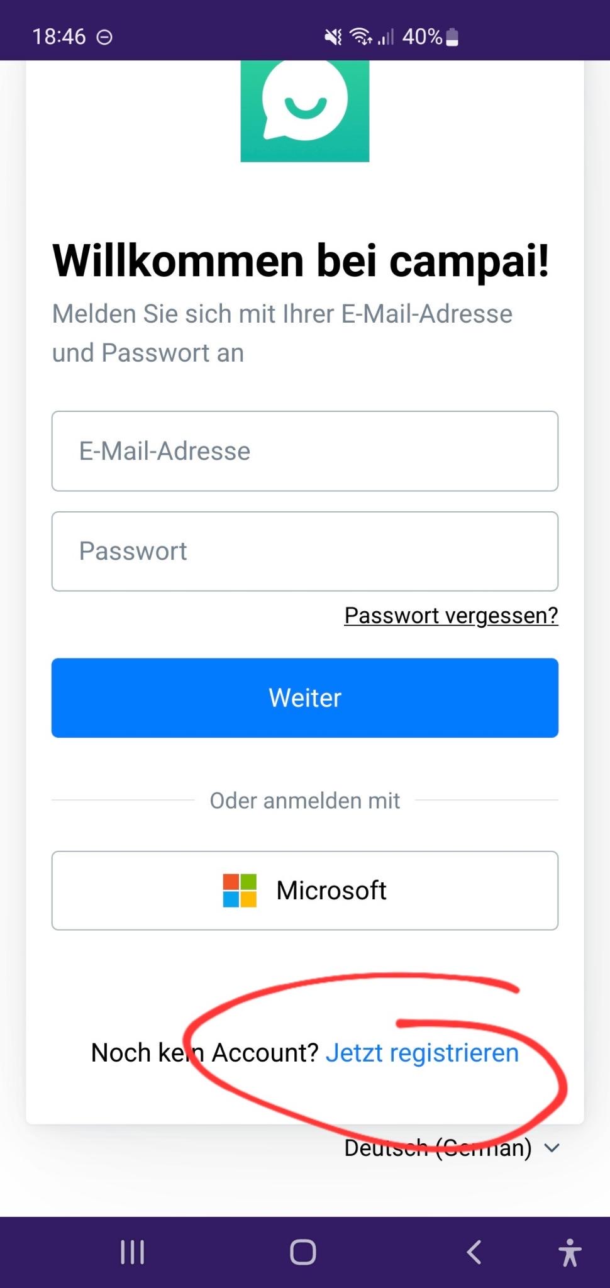The height and width of the screenshot is (1288, 610).
Task: Tap the Android back arrow icon
Action: coord(475,1252)
